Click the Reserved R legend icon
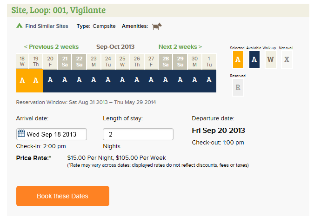Viewport: 314px width, 216px height. coord(238,87)
